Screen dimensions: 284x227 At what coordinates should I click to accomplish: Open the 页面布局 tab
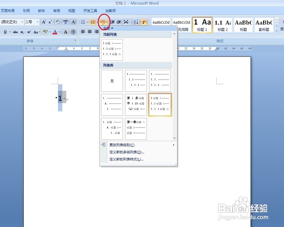(8, 11)
